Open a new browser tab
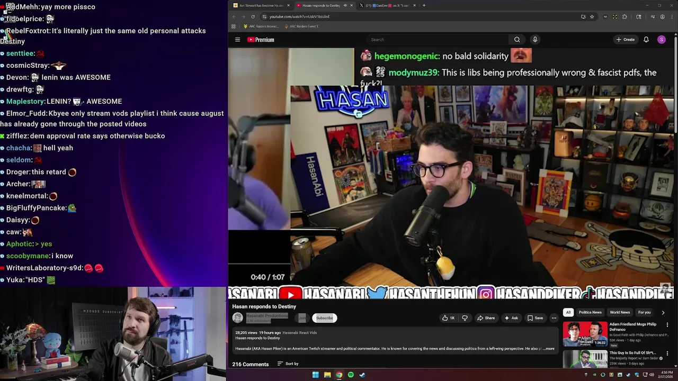 pyautogui.click(x=424, y=5)
